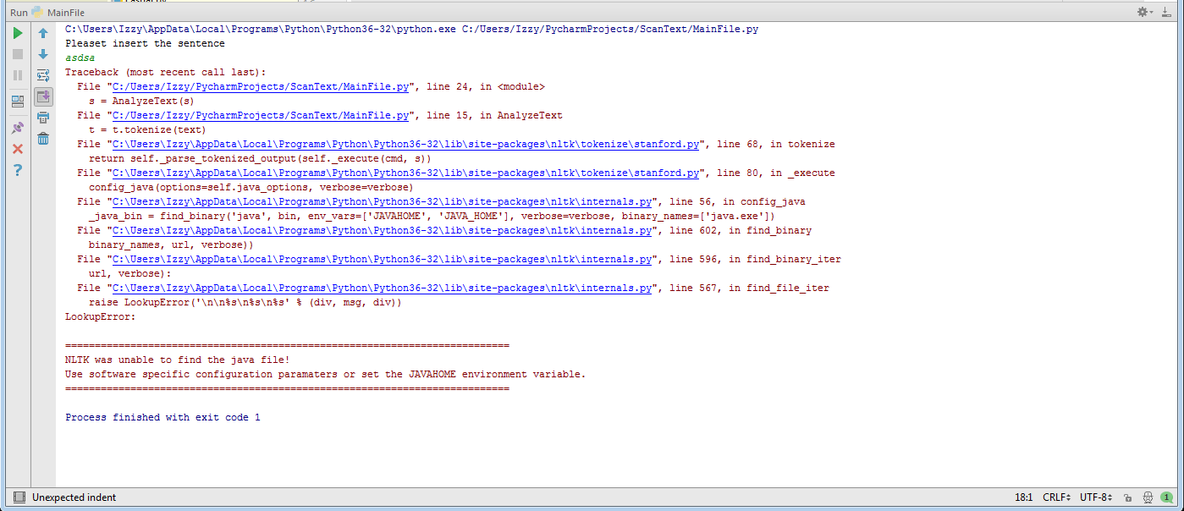This screenshot has height=511, width=1184.
Task: Click the 's = AnalyzeText(s)' code line
Action: (x=141, y=101)
